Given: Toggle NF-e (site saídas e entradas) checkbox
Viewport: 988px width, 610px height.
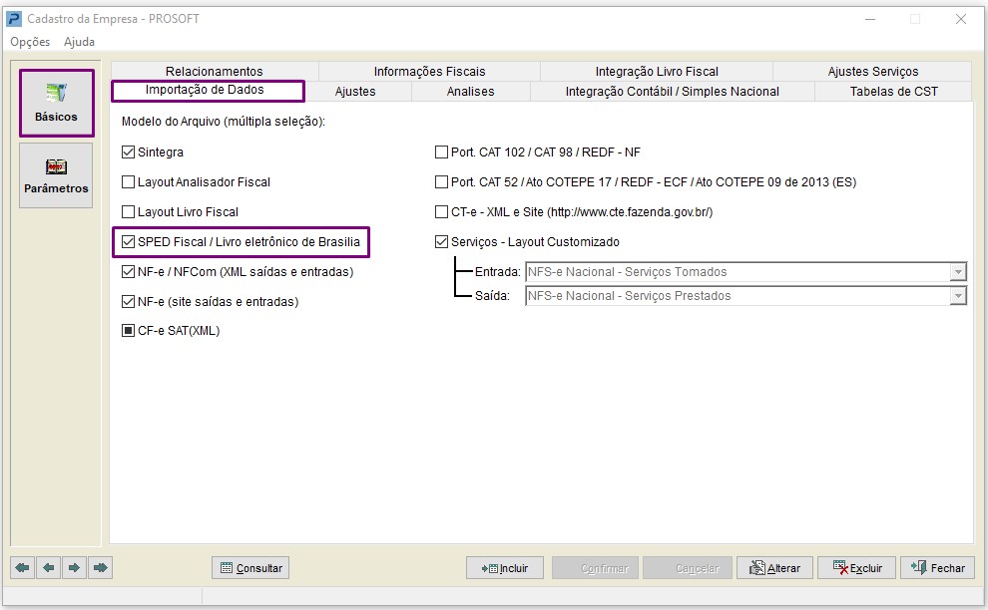Looking at the screenshot, I should tap(128, 302).
